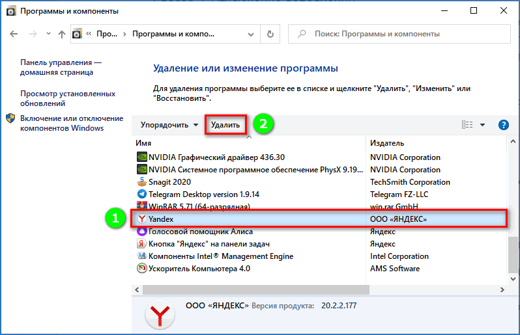Screen dimensions: 520x335
Task: Click horizontal scrollbar left arrow
Action: click(137, 289)
